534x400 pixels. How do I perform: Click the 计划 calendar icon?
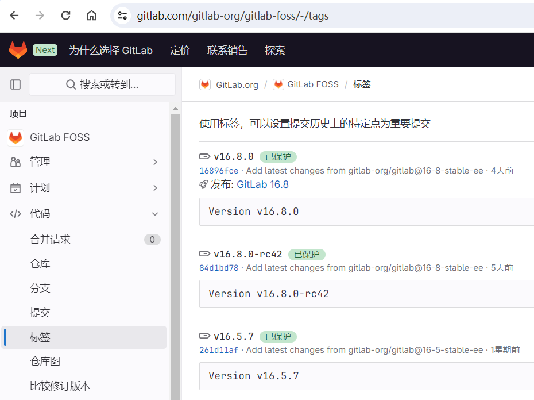(x=16, y=187)
